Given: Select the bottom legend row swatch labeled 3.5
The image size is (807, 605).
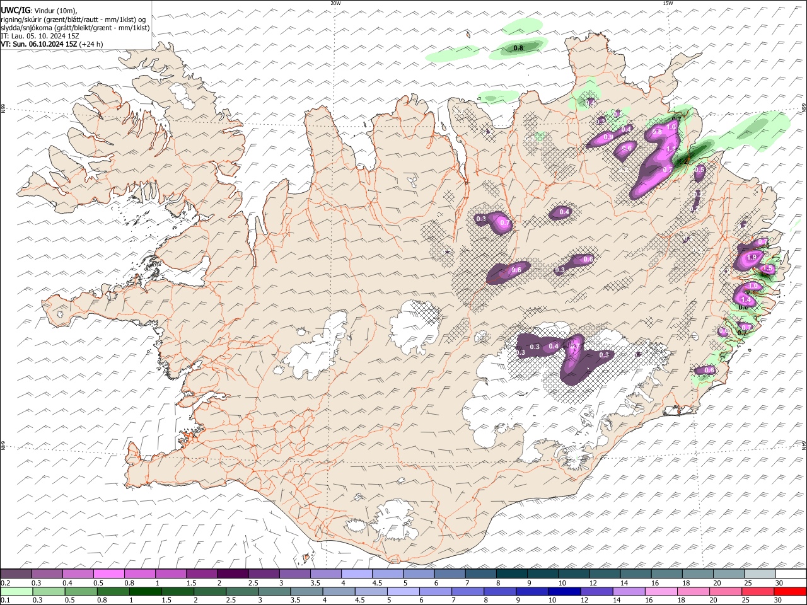Looking at the screenshot, I should click(x=306, y=592).
